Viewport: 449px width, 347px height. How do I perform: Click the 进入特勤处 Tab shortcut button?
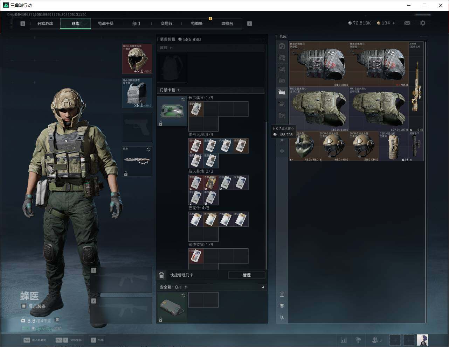[35, 340]
